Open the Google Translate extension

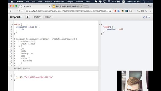pyautogui.click(x=118, y=11)
